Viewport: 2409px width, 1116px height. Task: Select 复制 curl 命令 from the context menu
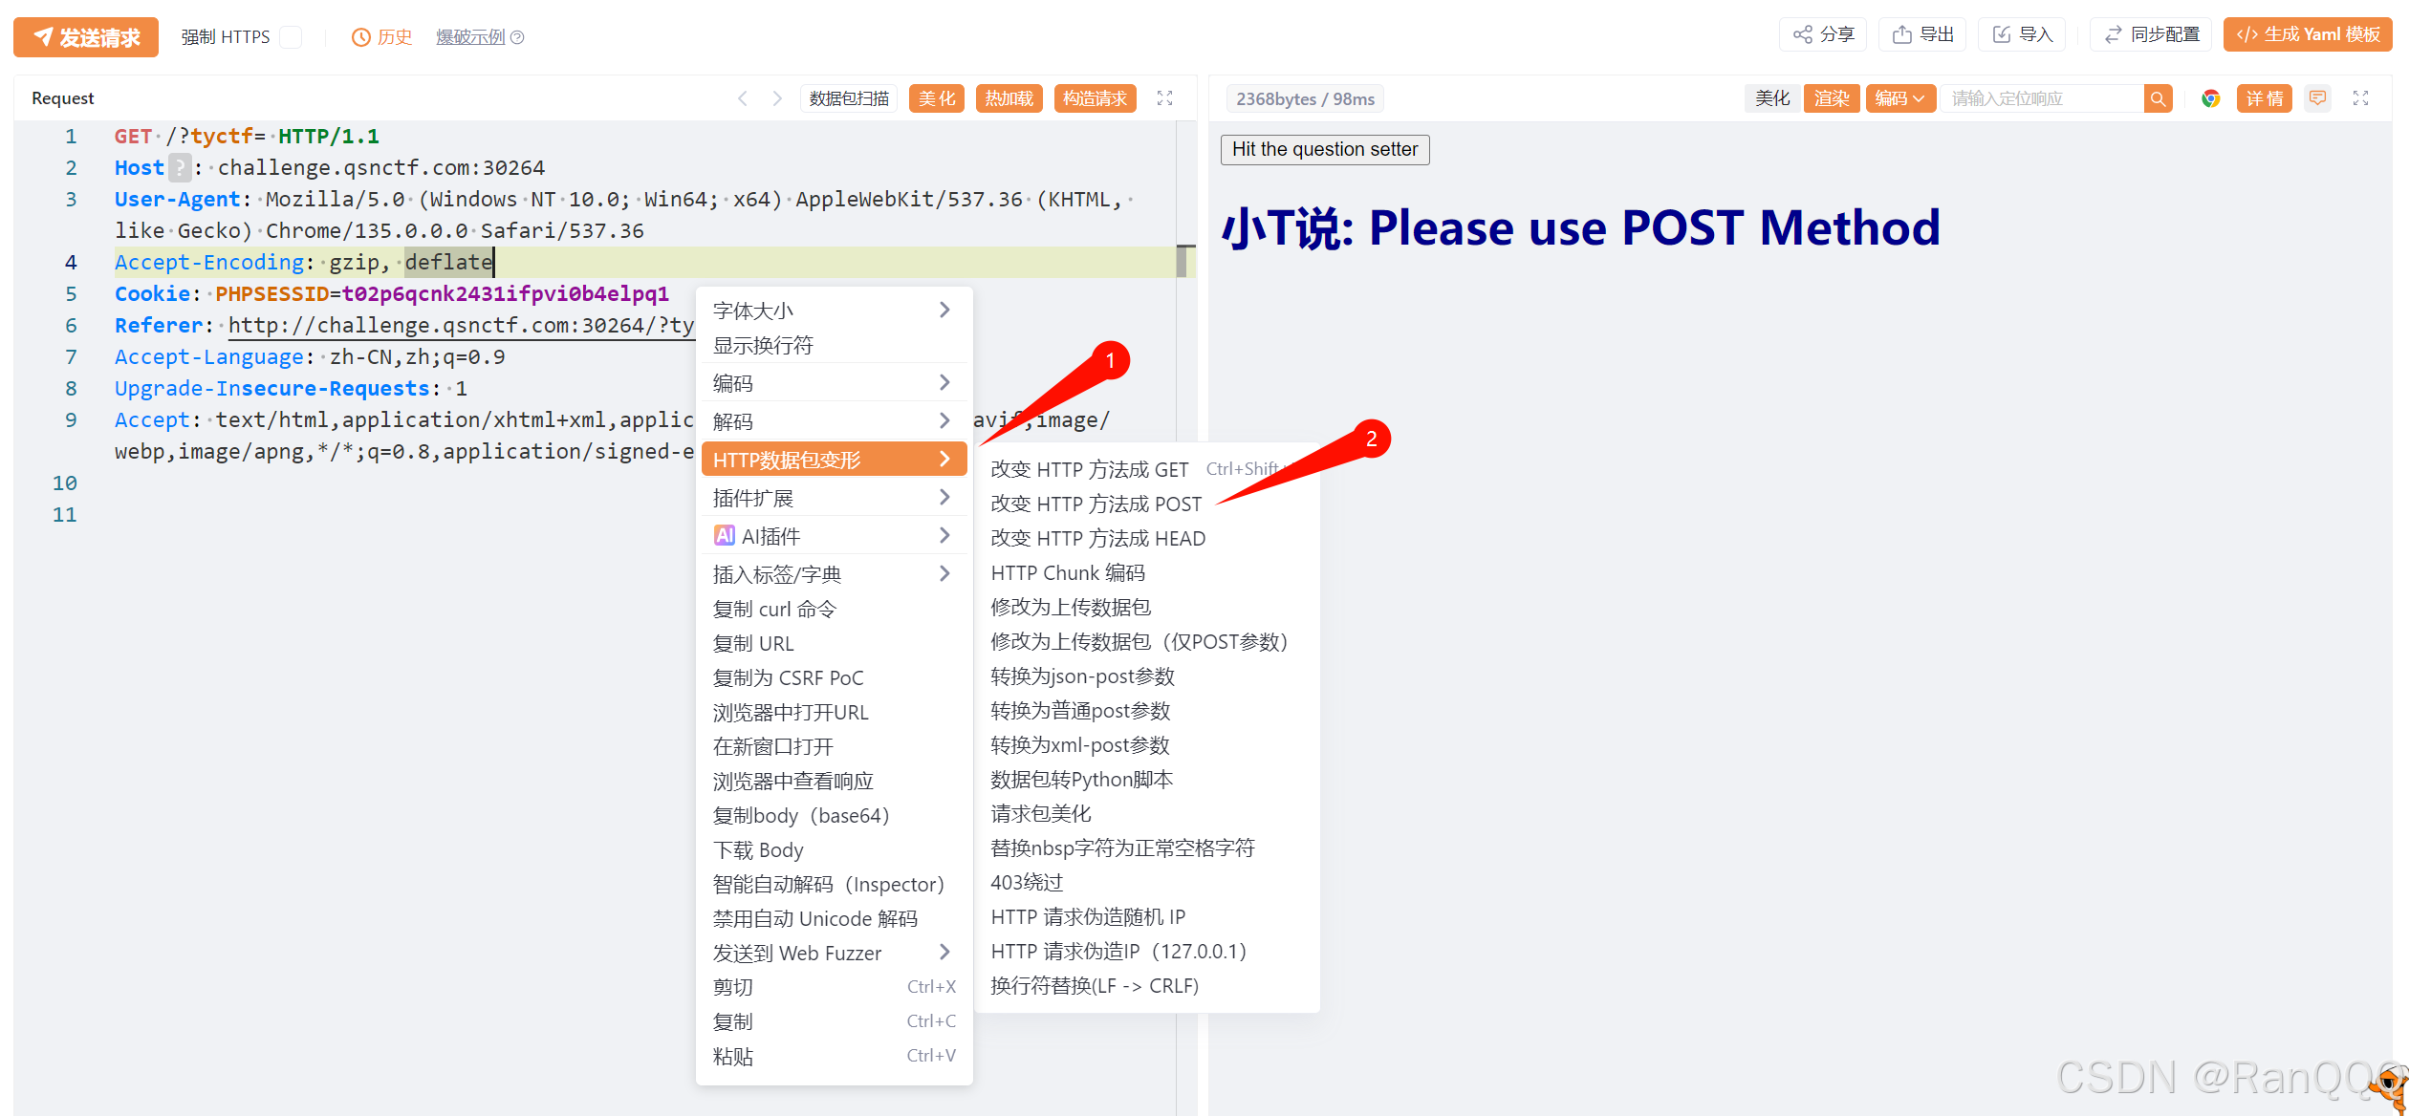(774, 609)
